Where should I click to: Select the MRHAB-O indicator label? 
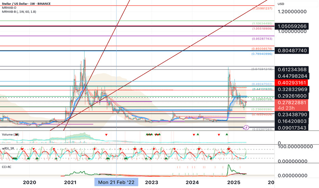(9, 8)
